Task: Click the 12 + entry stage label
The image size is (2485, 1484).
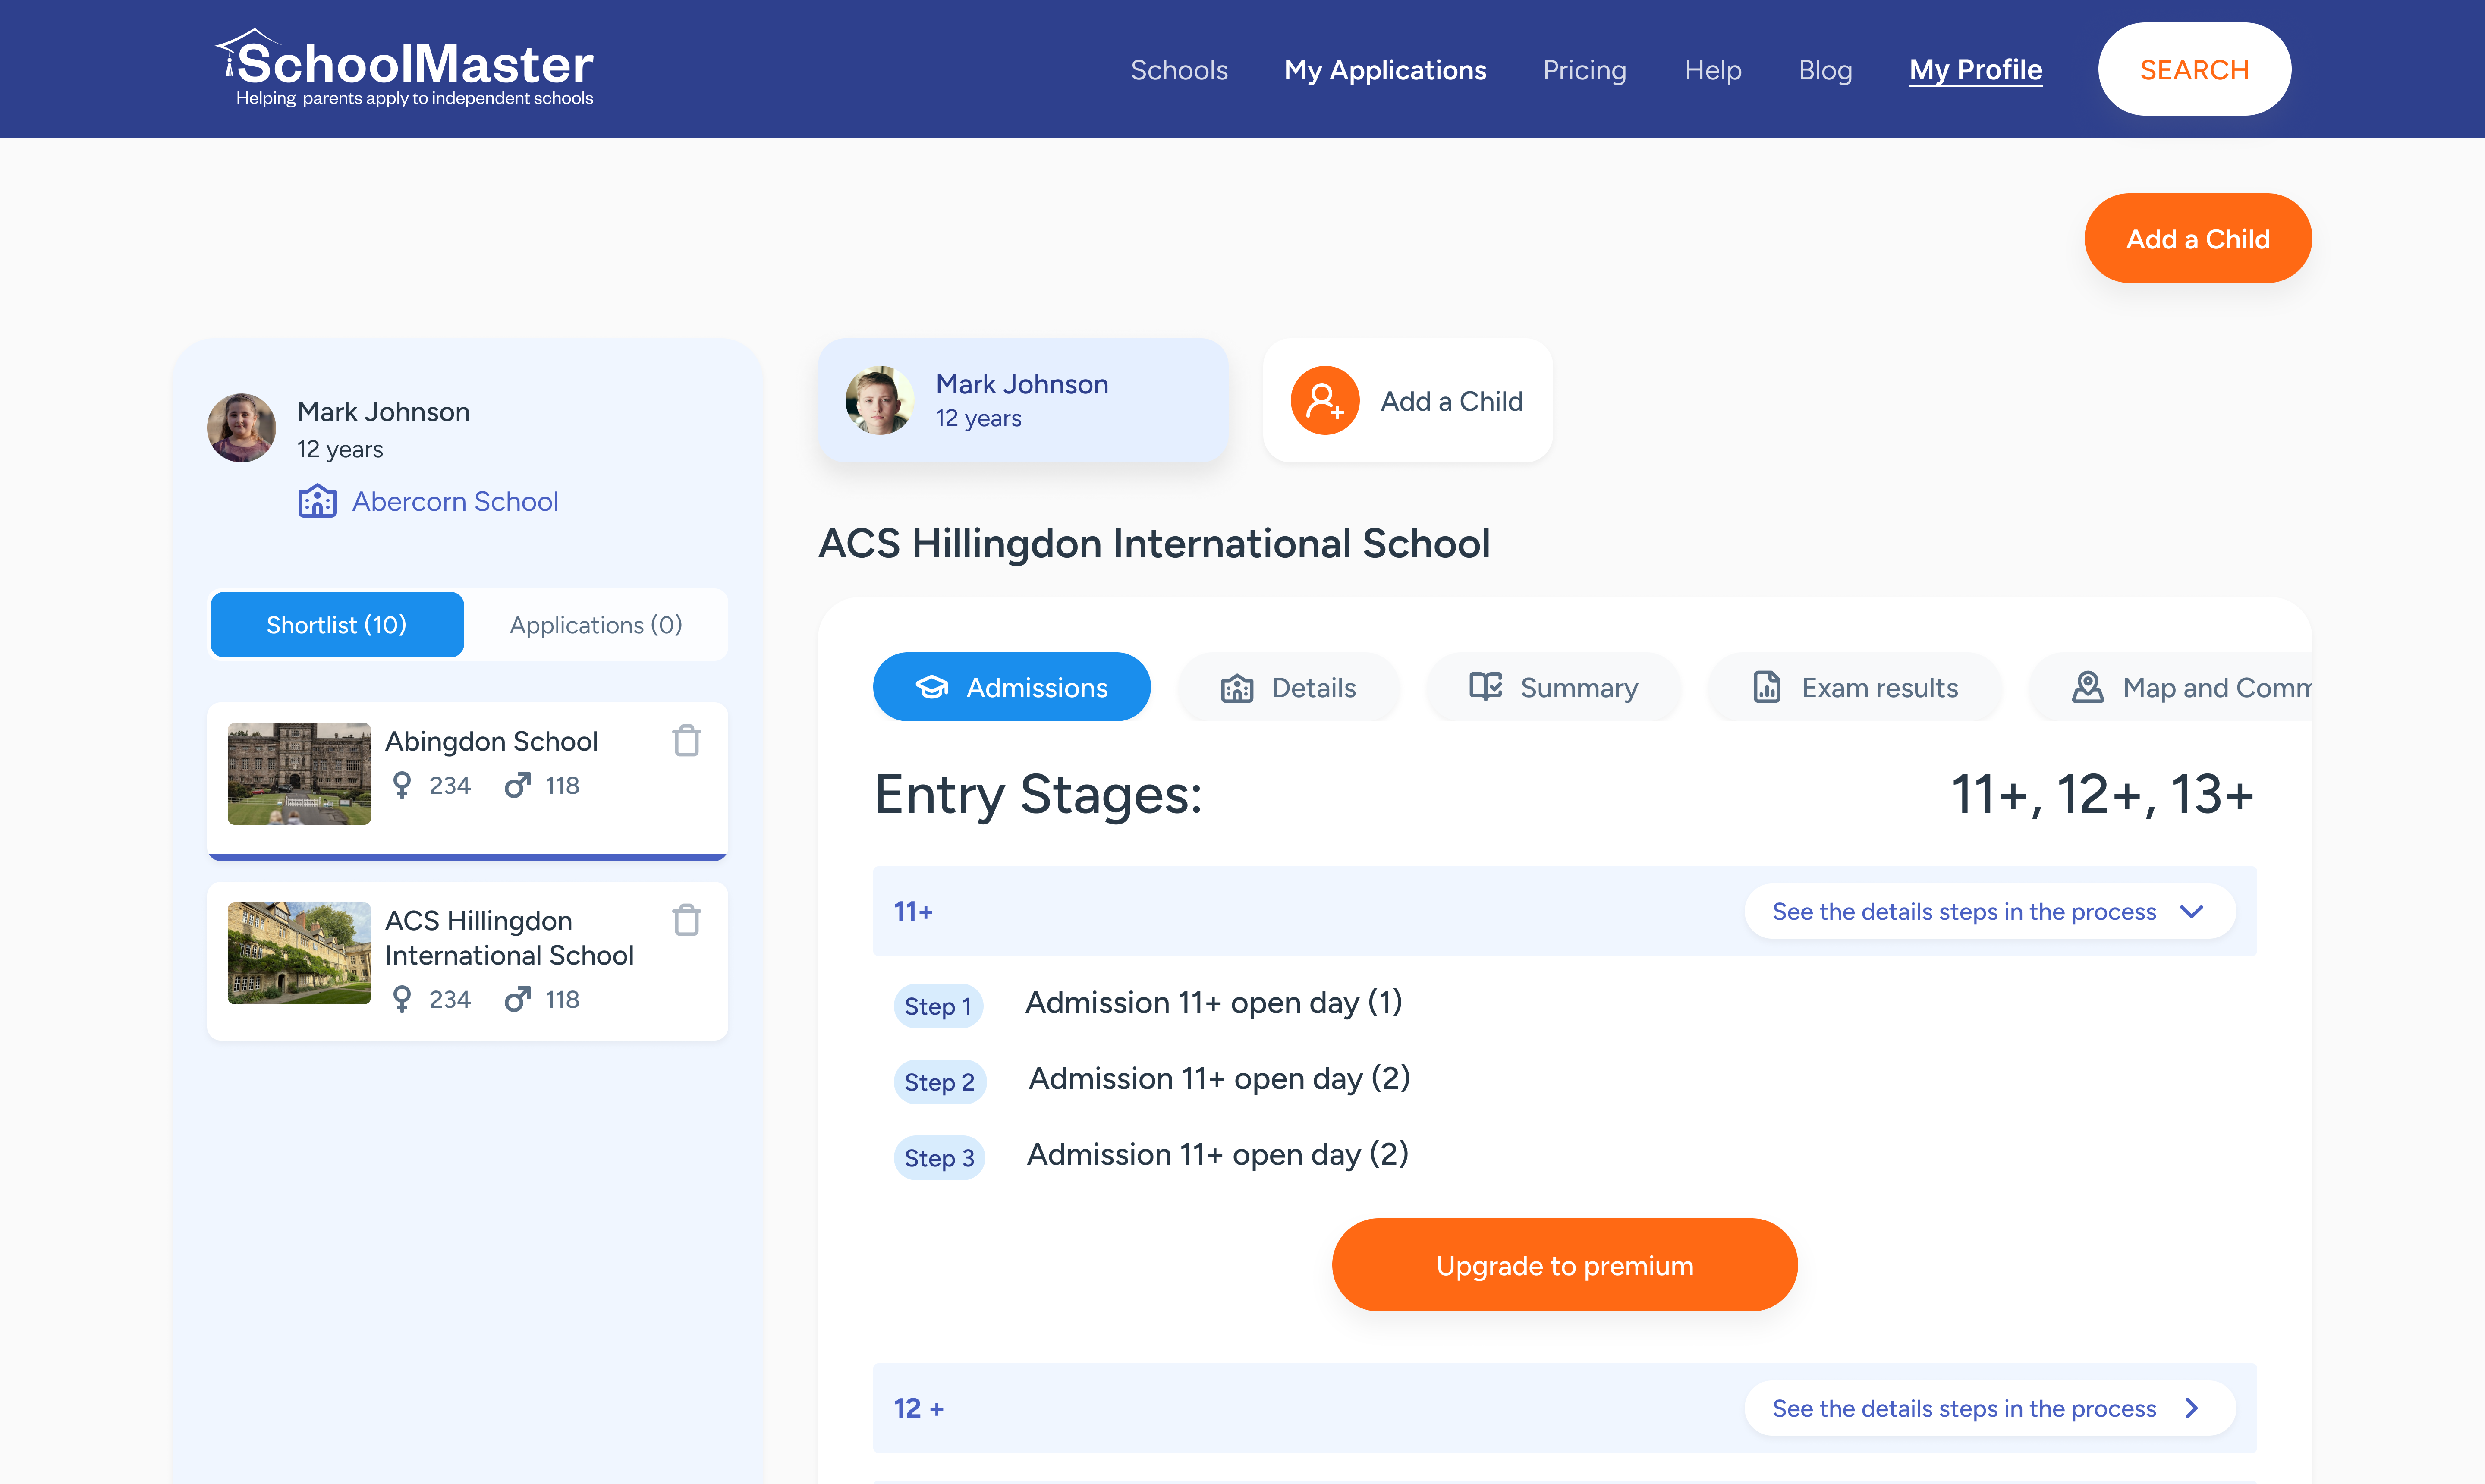Action: click(919, 1408)
